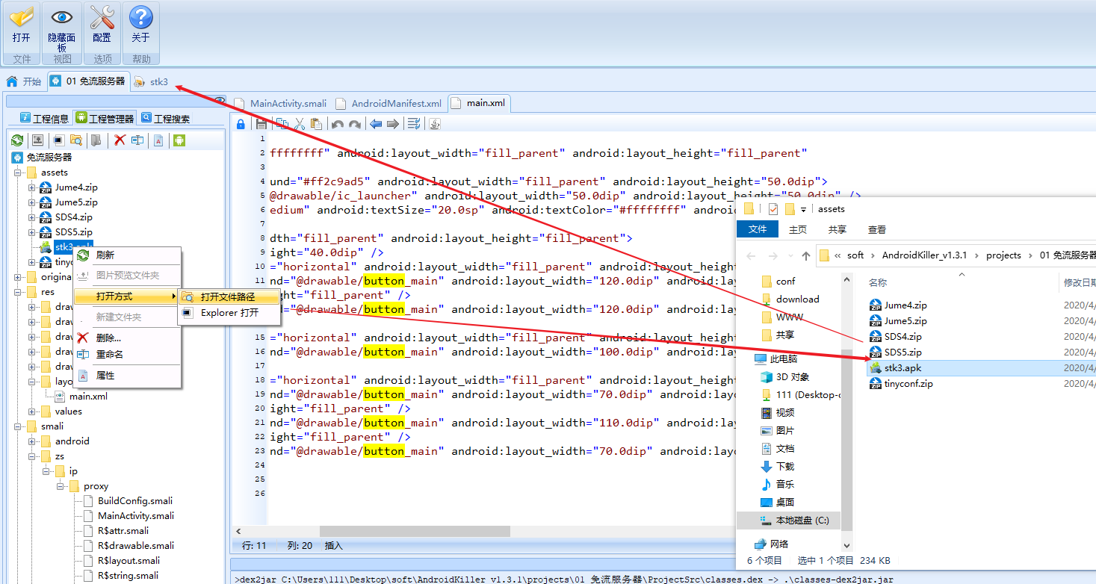This screenshot has height=584, width=1096.
Task: Open 文件 tab in Explorer window
Action: [758, 229]
